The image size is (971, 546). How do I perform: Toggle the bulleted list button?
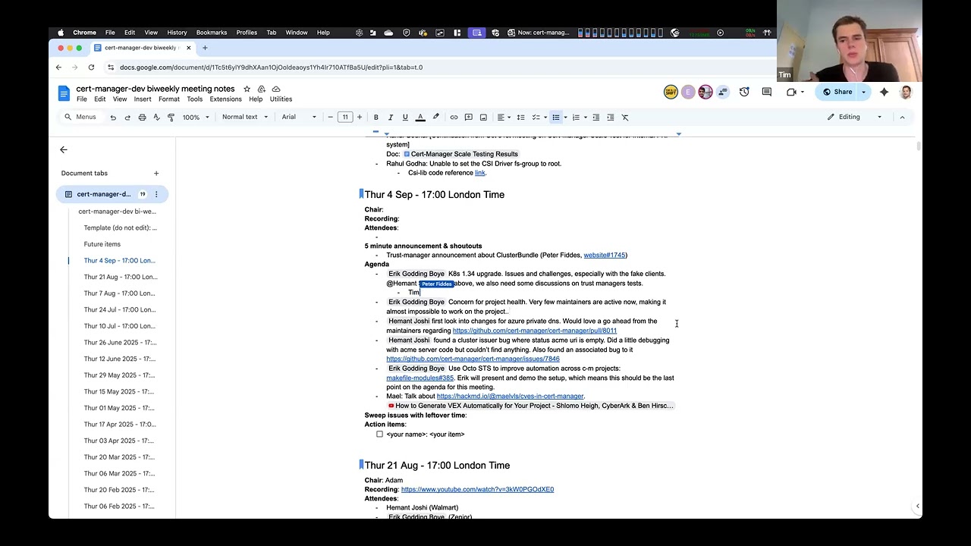[x=555, y=117]
